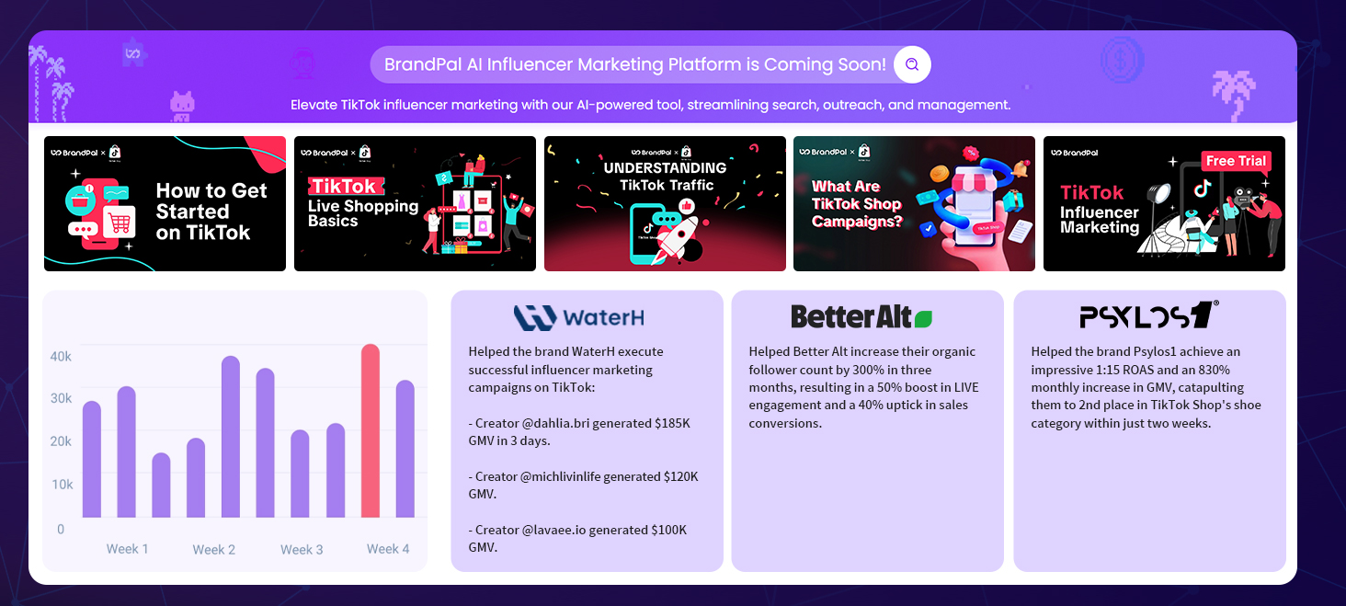Click the tallest purple bar in Week 2
The image size is (1346, 606).
pos(231,437)
